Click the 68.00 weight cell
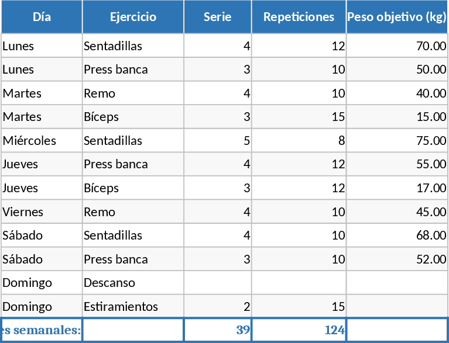Viewport: 449px width, 343px height. tap(397, 235)
